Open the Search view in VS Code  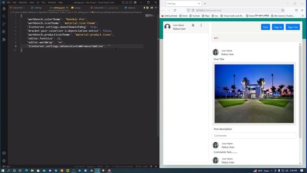[x=4, y=16]
